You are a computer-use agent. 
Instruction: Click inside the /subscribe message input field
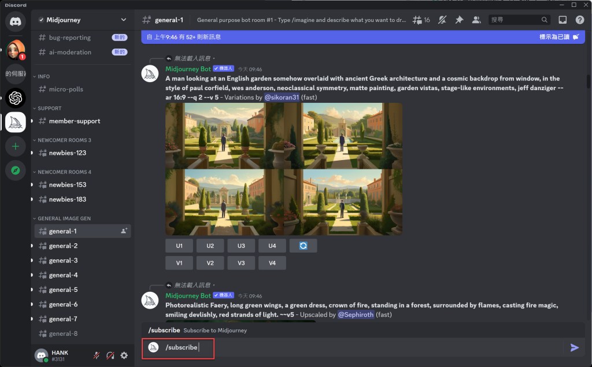pyautogui.click(x=347, y=347)
